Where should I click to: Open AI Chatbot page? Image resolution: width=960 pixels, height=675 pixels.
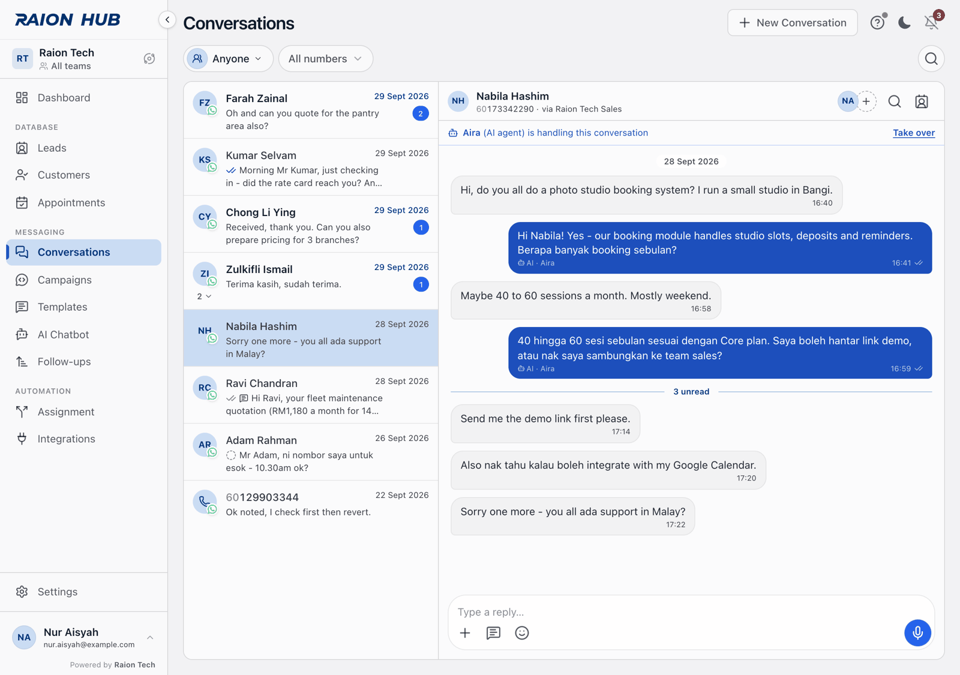point(84,335)
